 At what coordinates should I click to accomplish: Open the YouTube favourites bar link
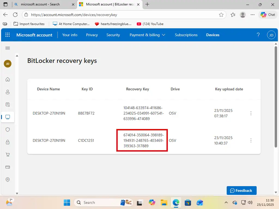coord(150,24)
